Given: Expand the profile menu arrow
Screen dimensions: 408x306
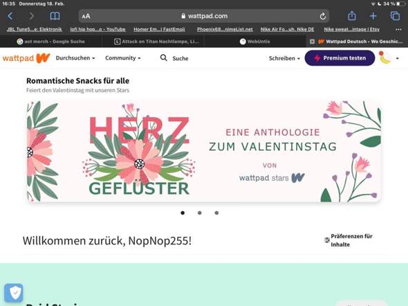Looking at the screenshot, I should 398,58.
